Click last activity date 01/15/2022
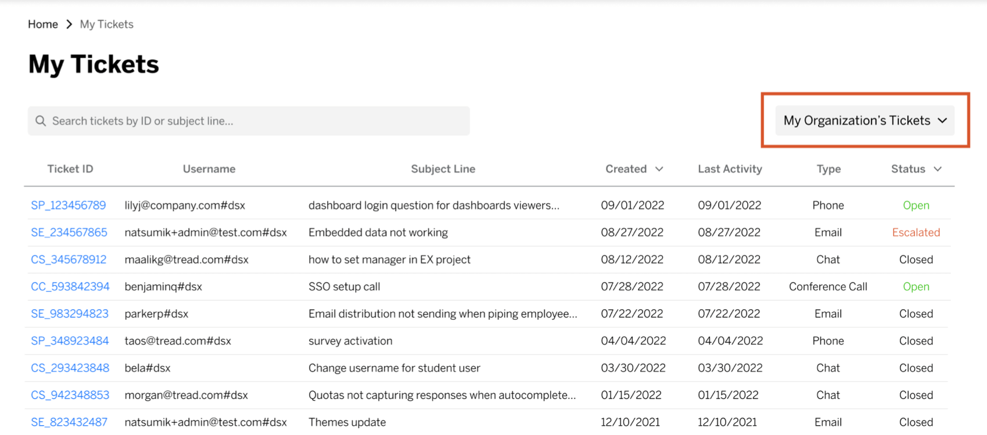Screen dimensions: 987x435 [728, 395]
